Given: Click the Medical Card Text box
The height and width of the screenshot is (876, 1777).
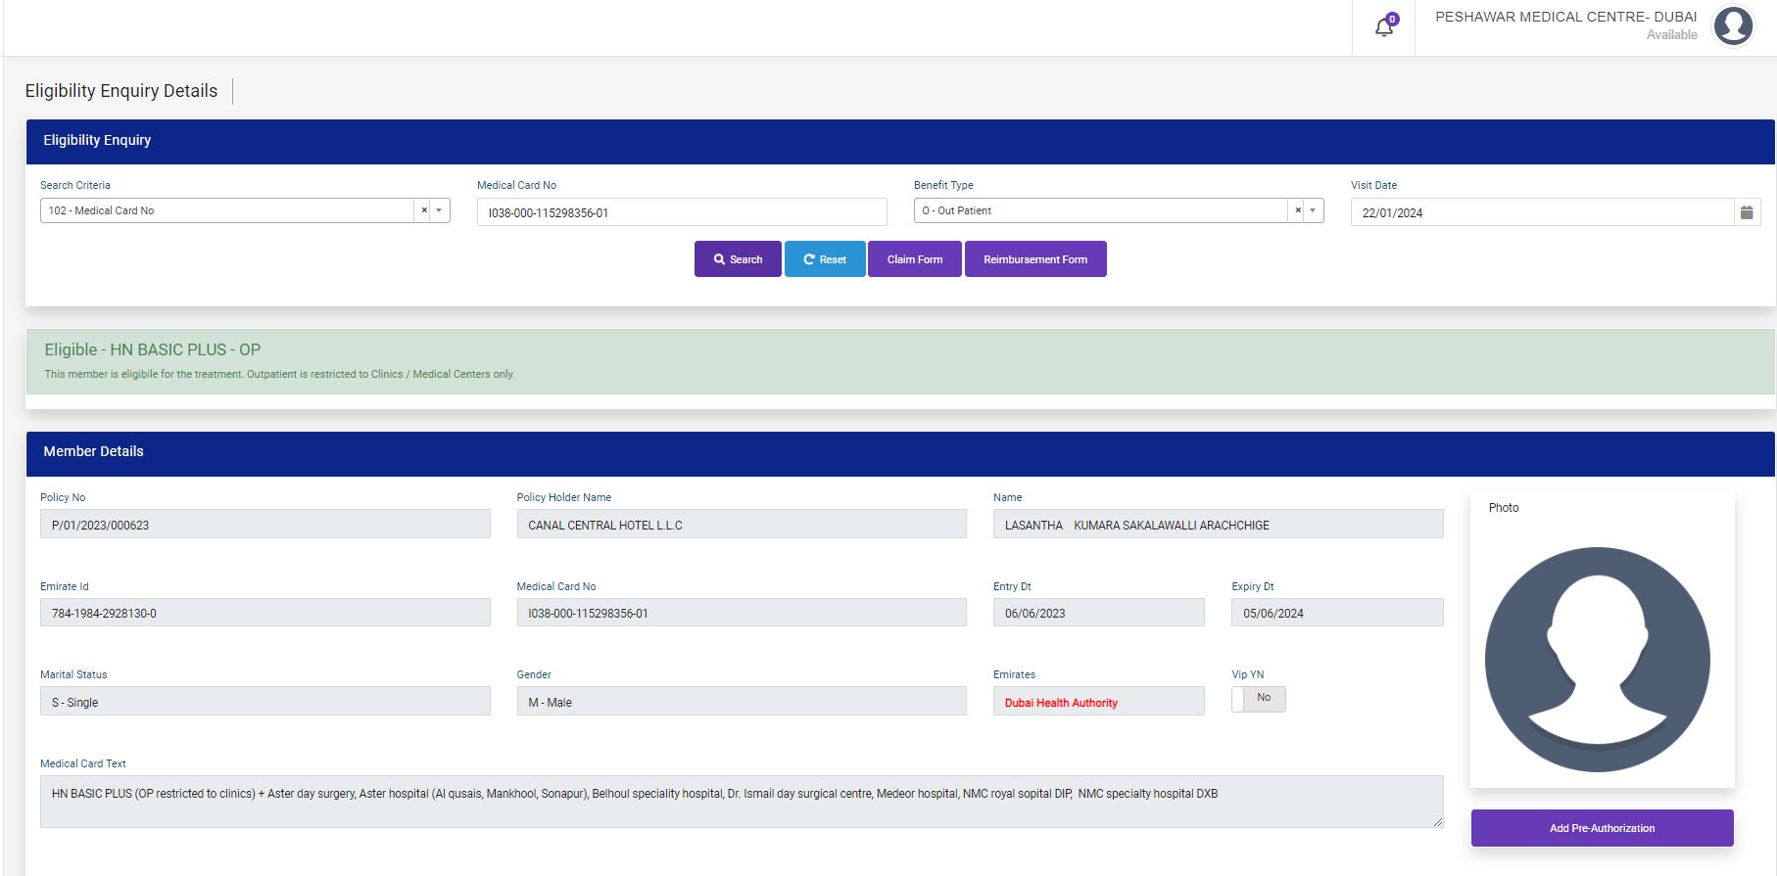Looking at the screenshot, I should 740,802.
